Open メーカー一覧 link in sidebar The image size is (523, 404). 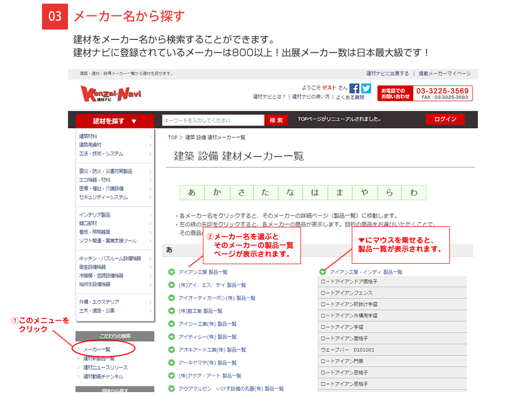coord(97,350)
